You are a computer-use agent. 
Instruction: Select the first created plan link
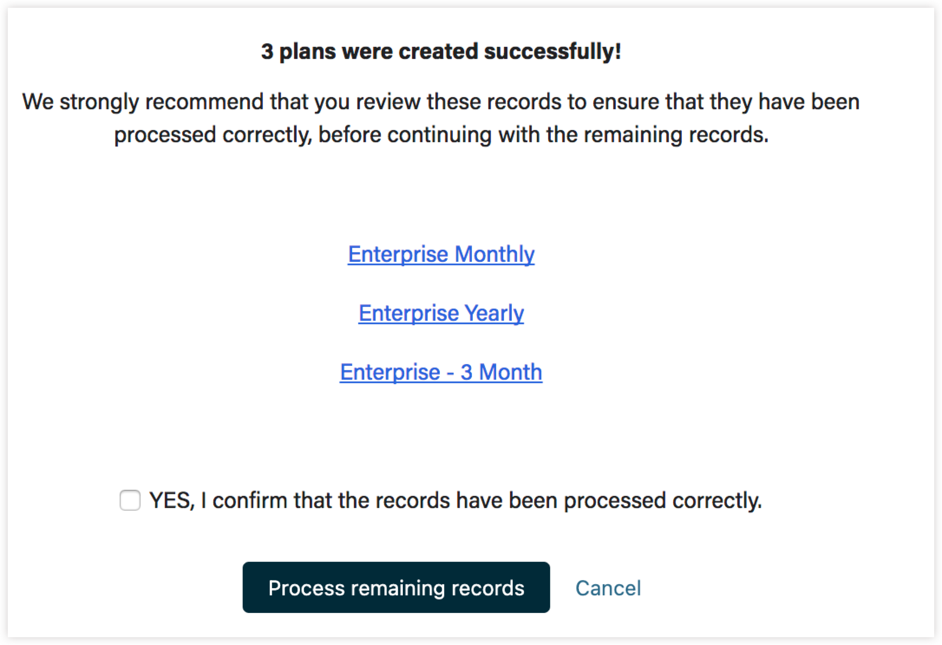click(441, 254)
